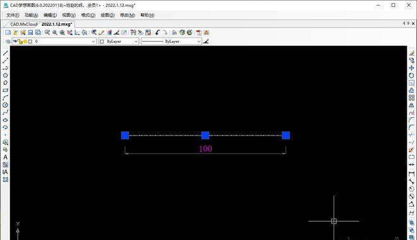This screenshot has width=417, height=240.
Task: Toggle layer visibility eye icon
Action: (15, 42)
